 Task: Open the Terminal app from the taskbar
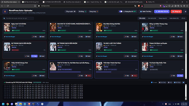33,104
